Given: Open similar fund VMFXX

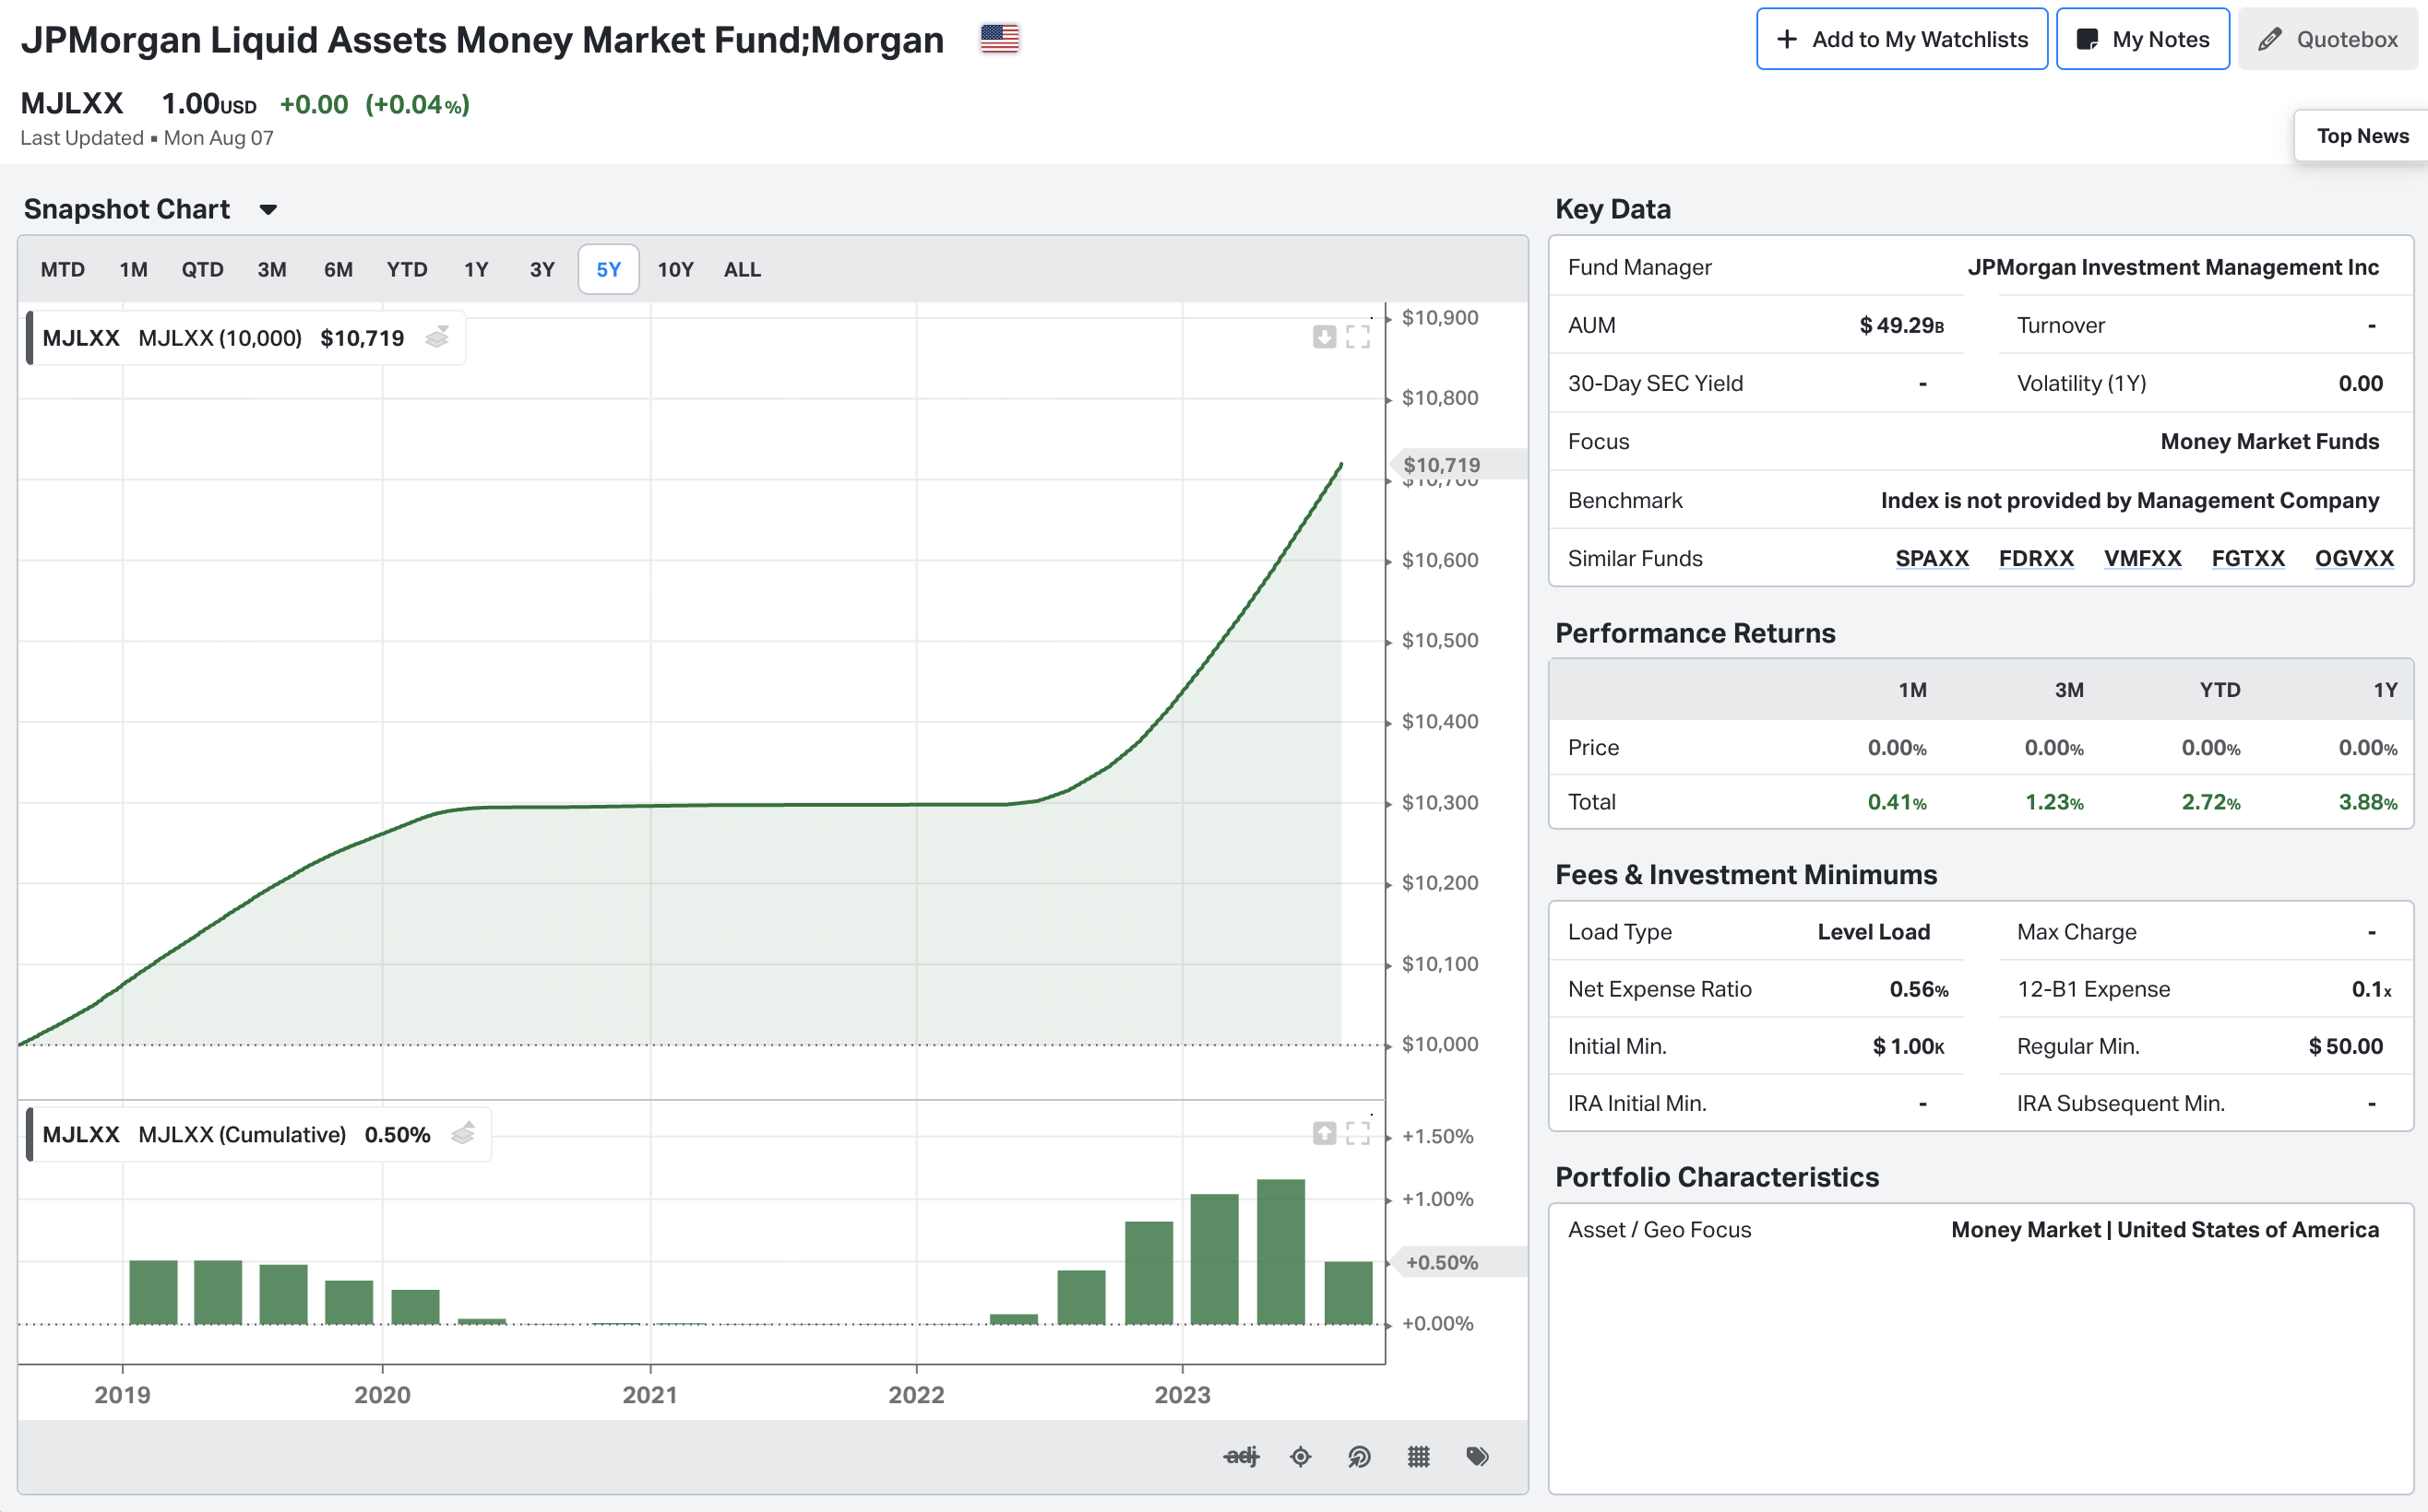Looking at the screenshot, I should (2142, 558).
